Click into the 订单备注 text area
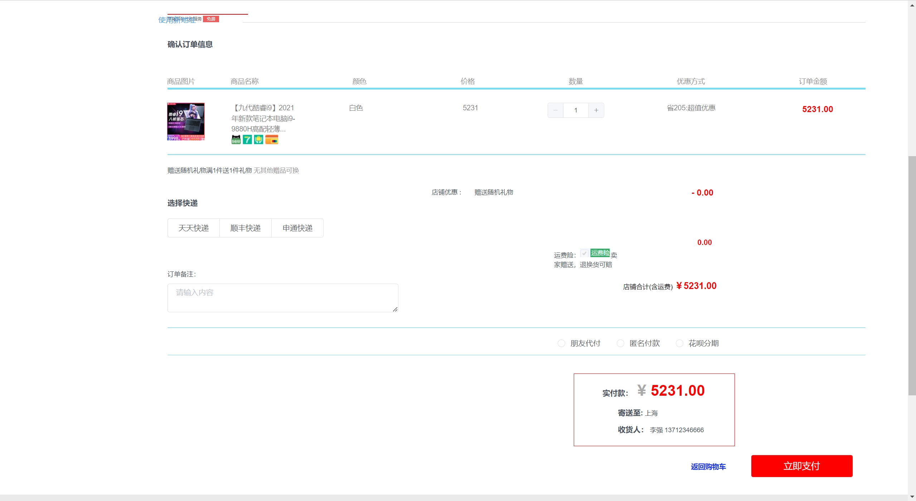The image size is (916, 501). coord(282,298)
